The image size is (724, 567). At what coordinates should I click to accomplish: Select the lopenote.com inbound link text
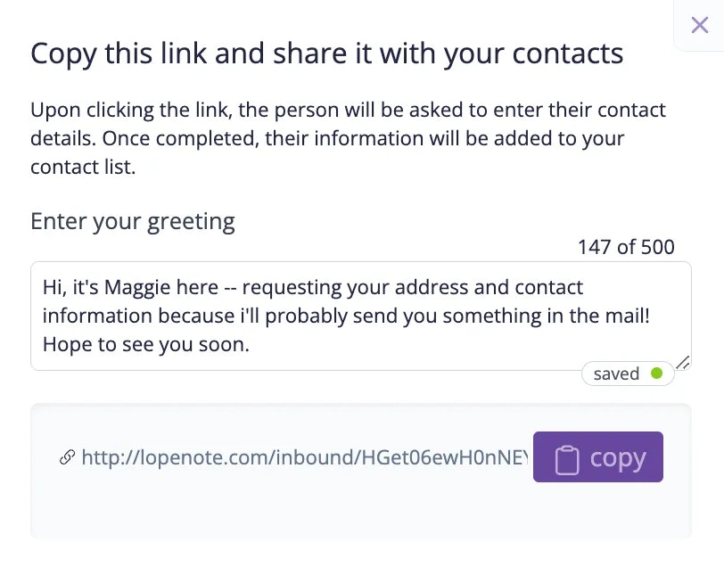(305, 457)
